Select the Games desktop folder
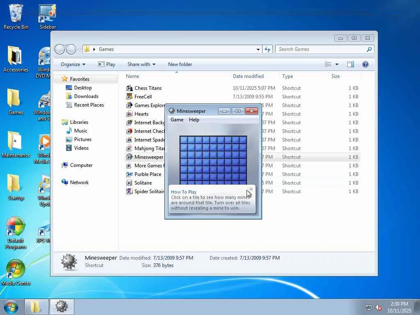The image size is (420, 315). 16,102
